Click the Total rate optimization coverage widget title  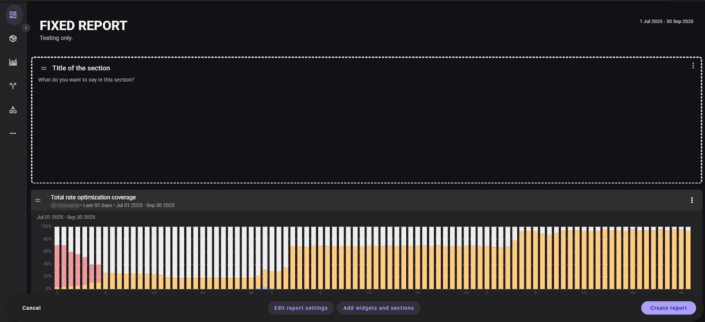click(93, 197)
